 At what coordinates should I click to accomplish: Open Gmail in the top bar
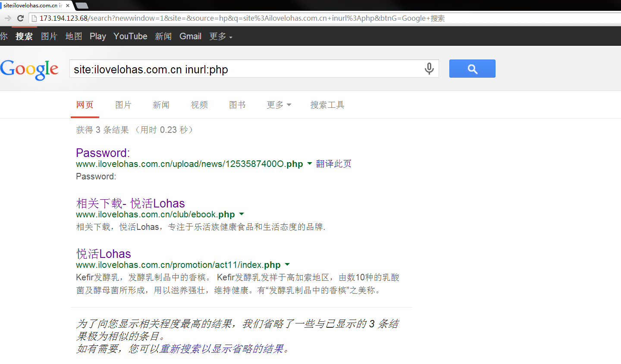click(191, 36)
